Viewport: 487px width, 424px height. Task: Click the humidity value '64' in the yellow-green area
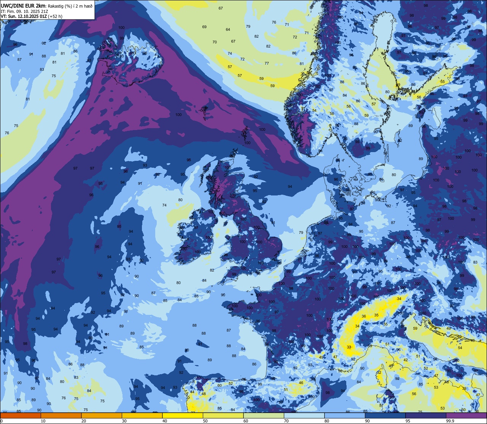click(228, 30)
